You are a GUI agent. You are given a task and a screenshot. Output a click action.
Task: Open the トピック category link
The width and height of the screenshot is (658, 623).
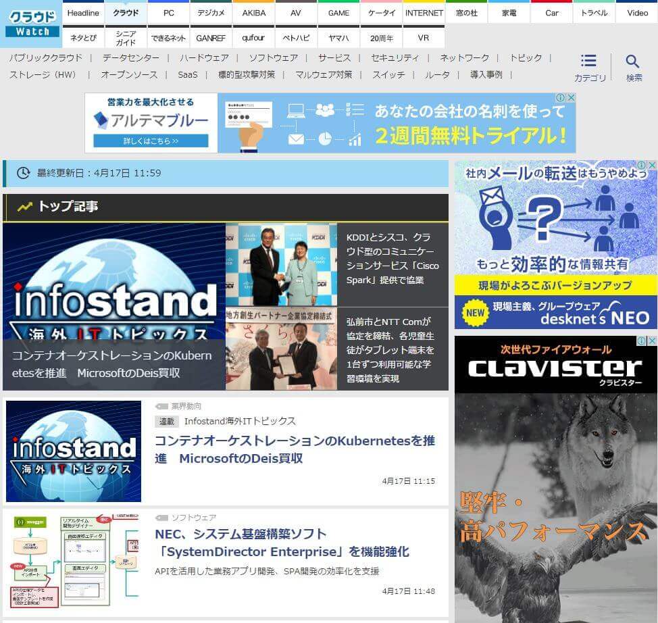[526, 57]
